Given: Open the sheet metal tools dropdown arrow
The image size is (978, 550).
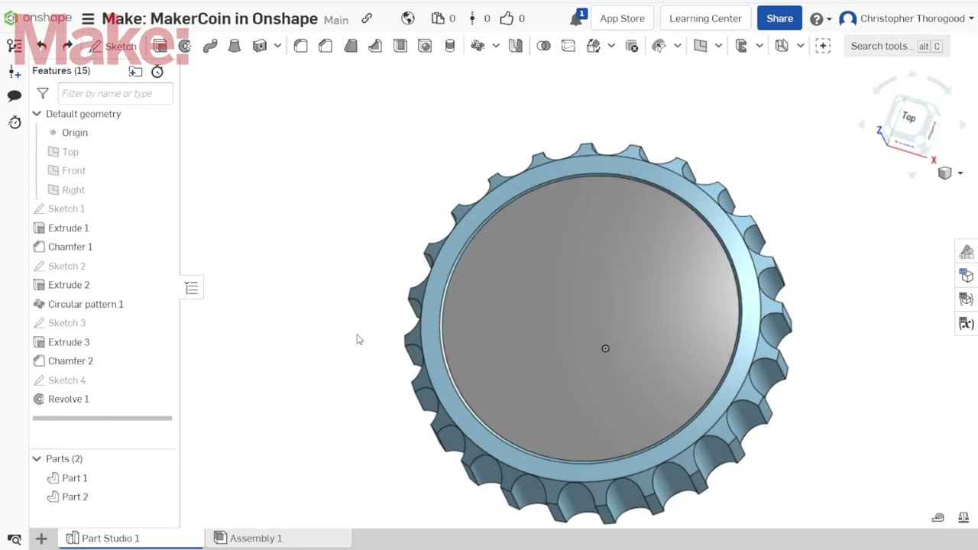Looking at the screenshot, I should coord(759,46).
